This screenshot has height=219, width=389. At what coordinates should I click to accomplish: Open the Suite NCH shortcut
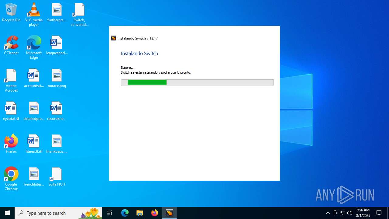coord(57,177)
